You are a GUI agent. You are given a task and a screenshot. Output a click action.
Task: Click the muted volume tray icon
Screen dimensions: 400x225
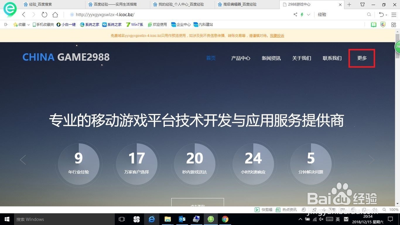[321, 219]
